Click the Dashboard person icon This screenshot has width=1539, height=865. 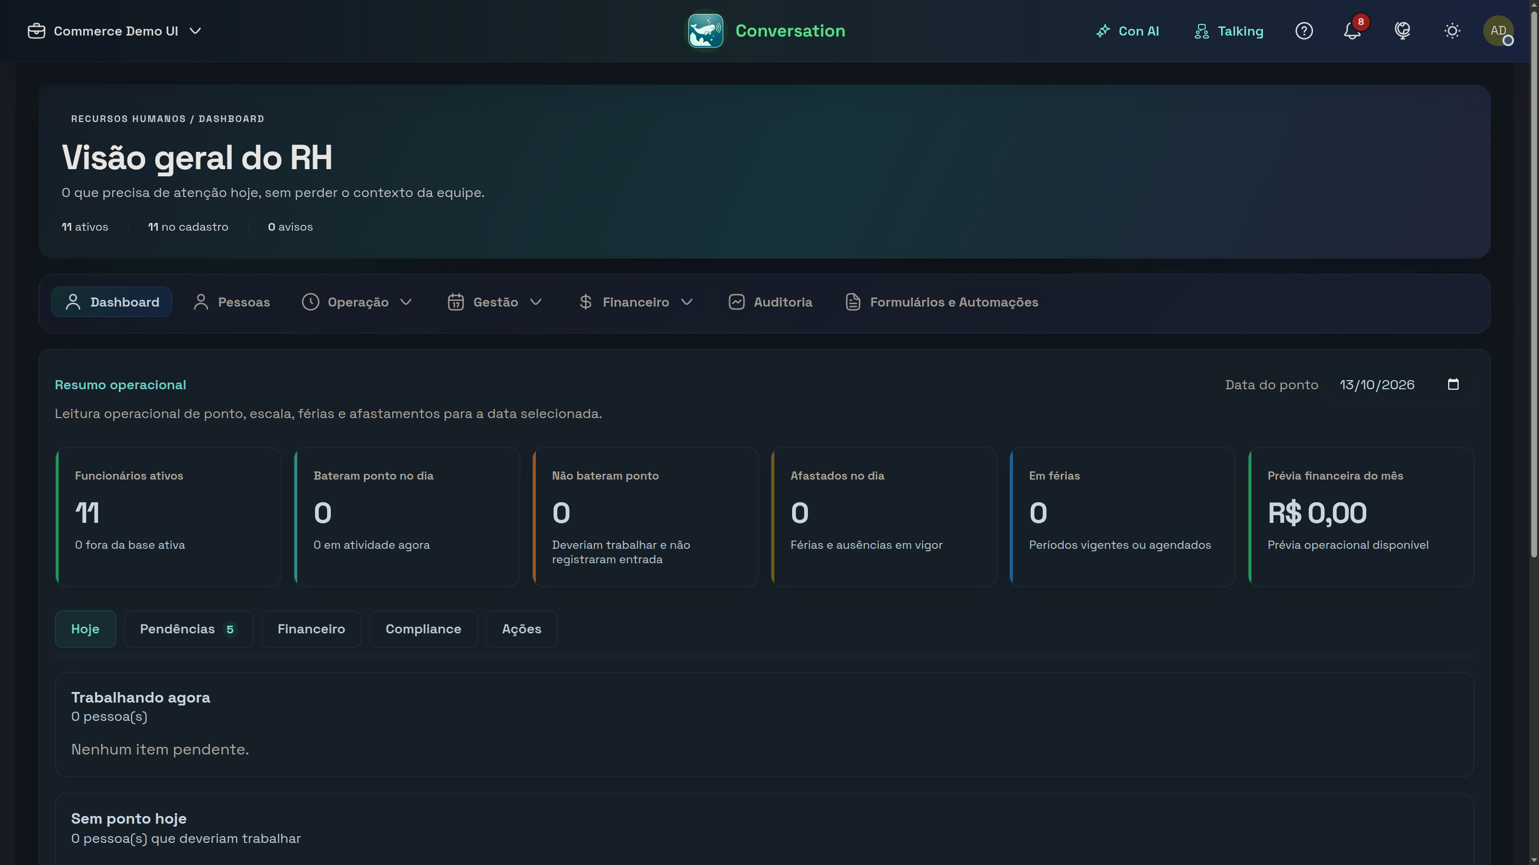pyautogui.click(x=73, y=302)
